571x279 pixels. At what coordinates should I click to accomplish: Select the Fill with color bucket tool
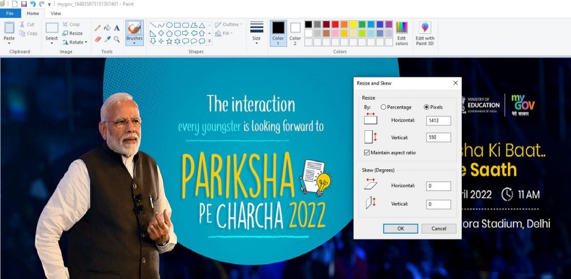[x=107, y=28]
